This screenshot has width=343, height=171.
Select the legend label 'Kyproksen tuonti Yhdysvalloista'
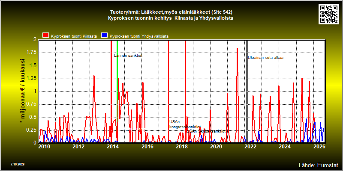coord(139,36)
